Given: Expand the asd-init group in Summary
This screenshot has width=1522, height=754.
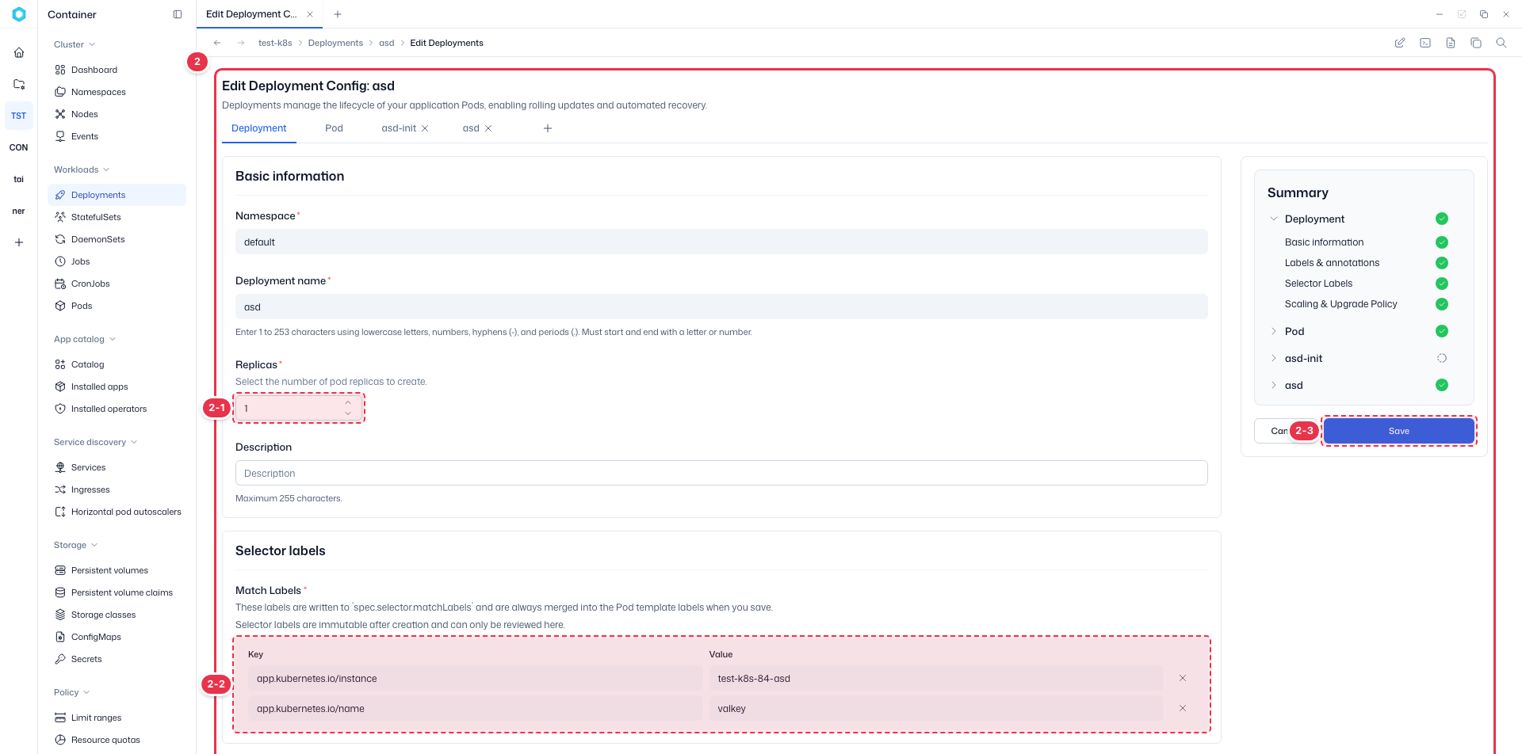Looking at the screenshot, I should pyautogui.click(x=1274, y=358).
